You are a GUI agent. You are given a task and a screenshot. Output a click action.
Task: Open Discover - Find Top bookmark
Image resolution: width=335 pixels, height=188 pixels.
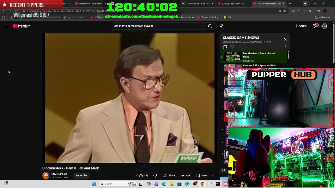(x=208, y=17)
